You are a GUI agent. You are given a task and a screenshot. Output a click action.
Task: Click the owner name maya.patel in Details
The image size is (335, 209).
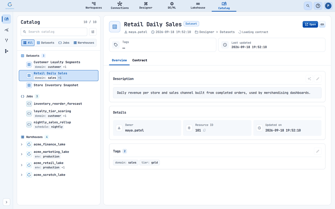point(134,130)
